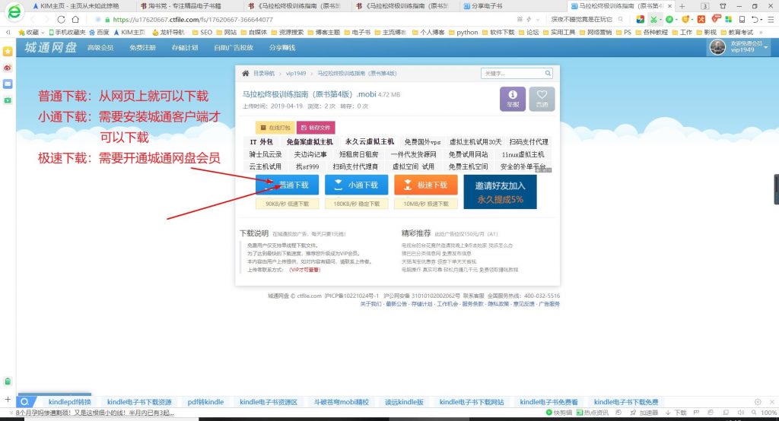Click the yellow 在线打包 button

click(275, 128)
